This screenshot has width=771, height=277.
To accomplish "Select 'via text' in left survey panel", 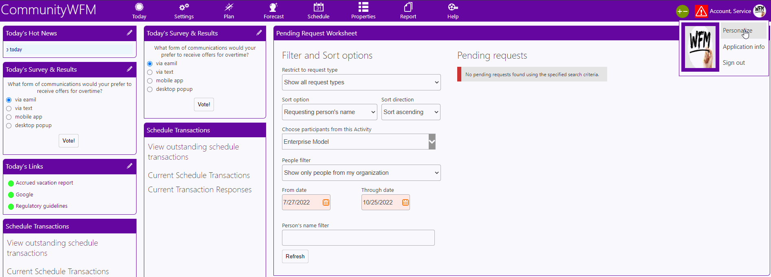I will 9,108.
